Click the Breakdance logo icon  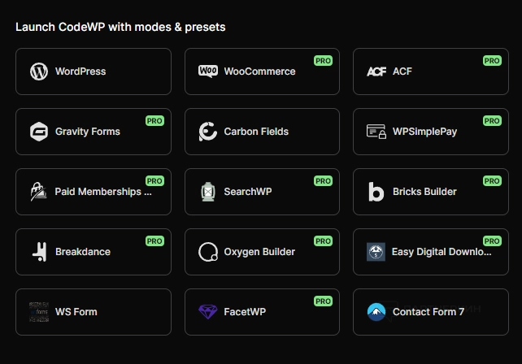tap(39, 252)
